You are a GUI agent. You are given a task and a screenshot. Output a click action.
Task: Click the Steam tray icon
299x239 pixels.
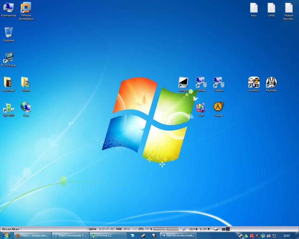coord(240,236)
